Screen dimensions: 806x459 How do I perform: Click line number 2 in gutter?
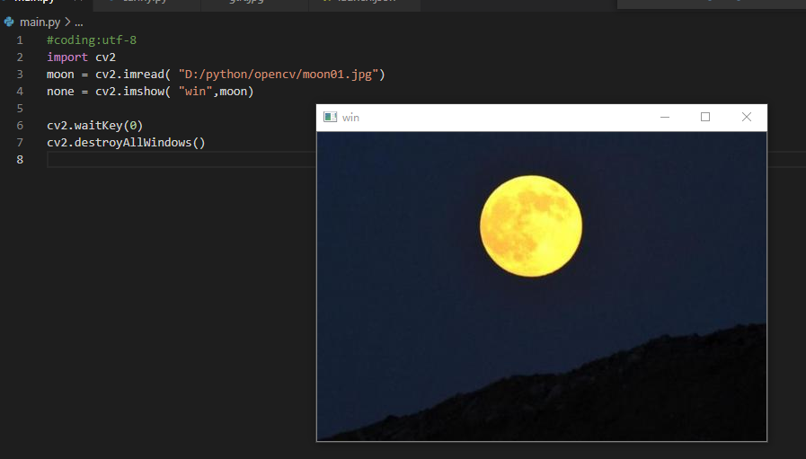(20, 57)
